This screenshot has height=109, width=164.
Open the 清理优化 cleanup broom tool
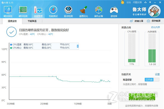pos(83,11)
